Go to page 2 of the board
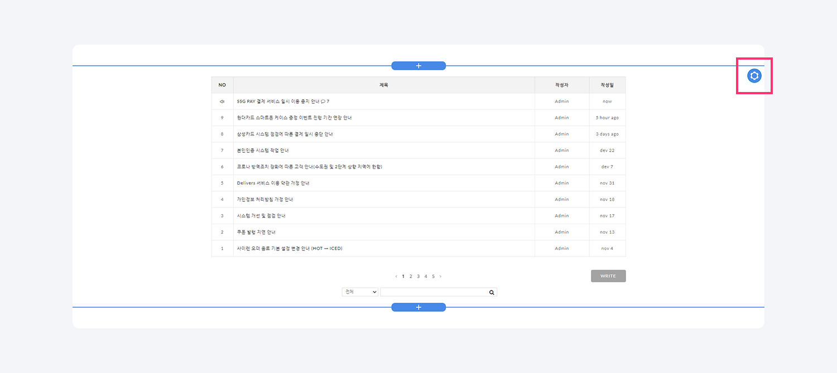Image resolution: width=837 pixels, height=373 pixels. pos(411,277)
